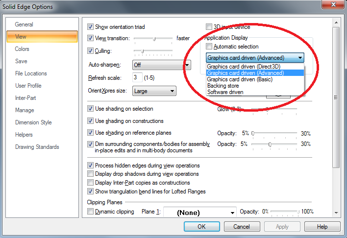Viewport: 347px width, 238px height.
Task: Click the Apply button
Action: pyautogui.click(x=282, y=227)
